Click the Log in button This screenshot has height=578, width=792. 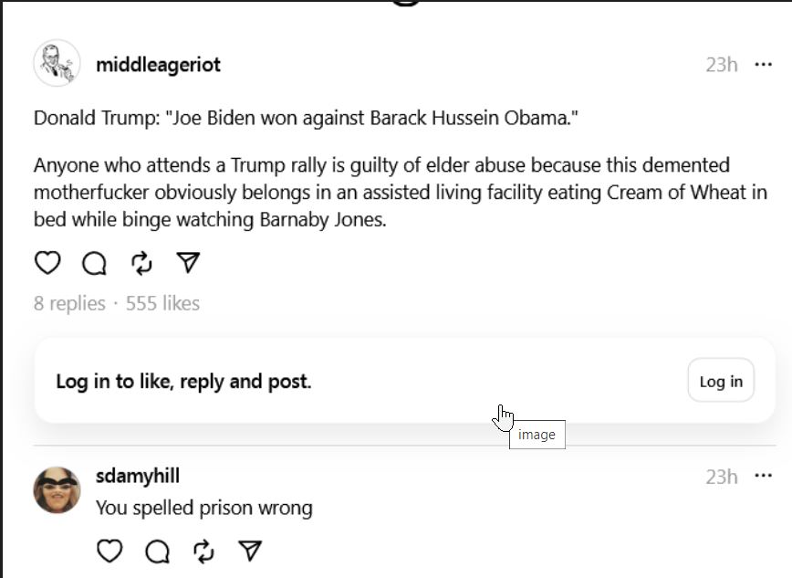pyautogui.click(x=721, y=381)
